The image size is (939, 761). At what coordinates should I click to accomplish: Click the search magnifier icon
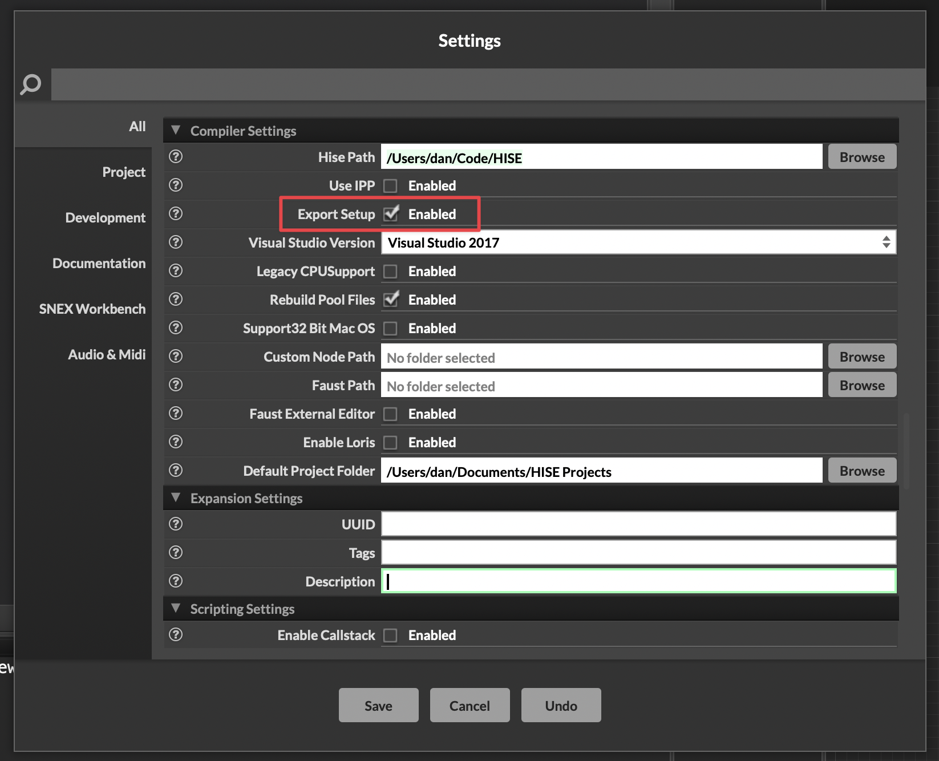click(x=31, y=84)
